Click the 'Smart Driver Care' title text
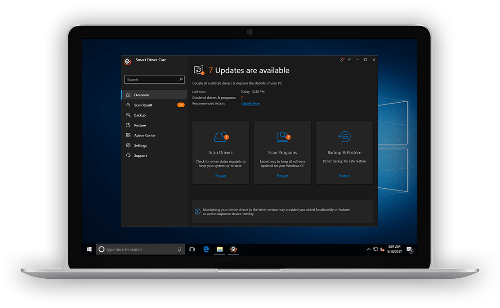The width and height of the screenshot is (500, 308). (151, 60)
